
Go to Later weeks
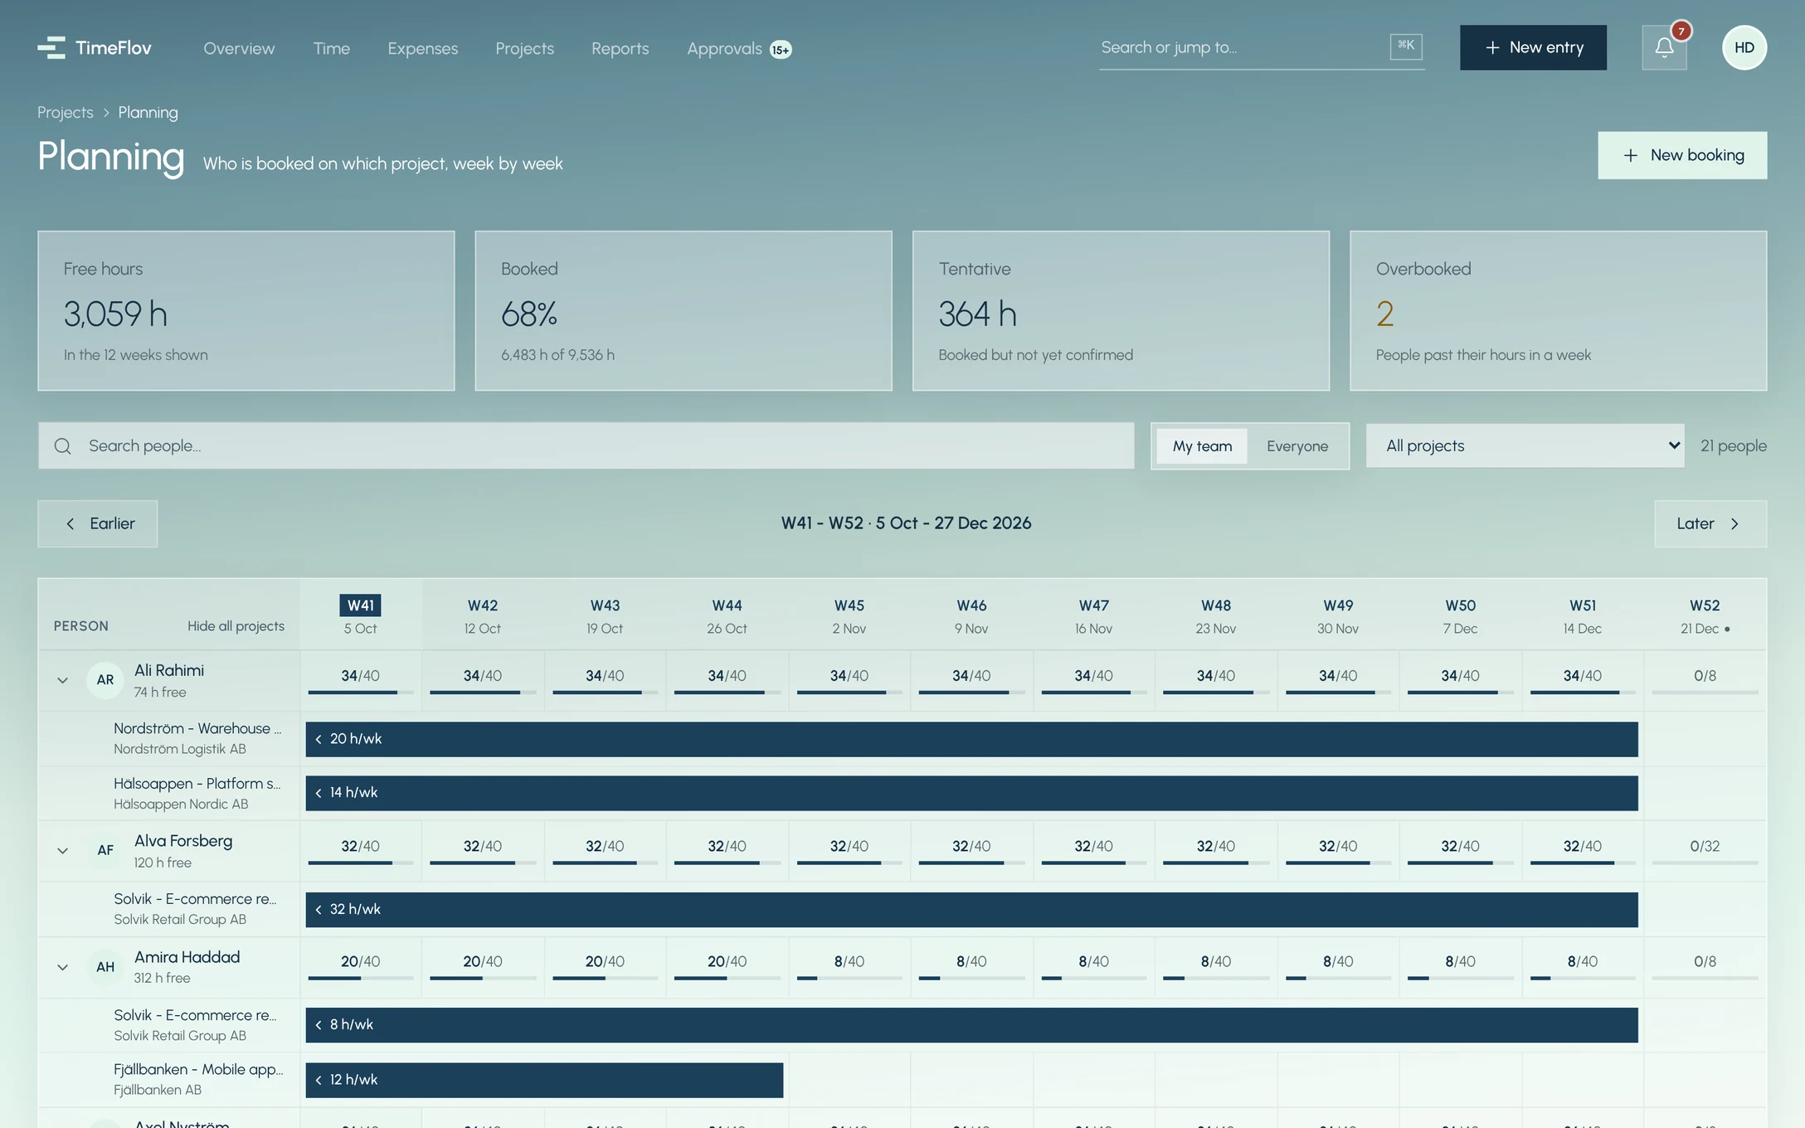[x=1710, y=523]
